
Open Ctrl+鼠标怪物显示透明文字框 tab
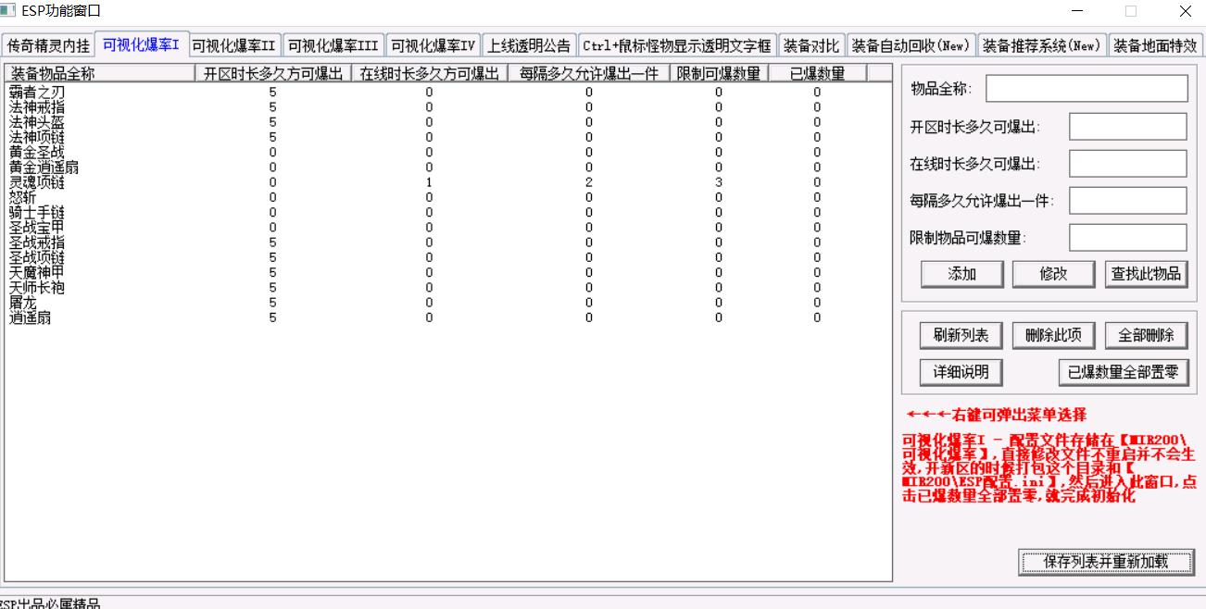[677, 45]
